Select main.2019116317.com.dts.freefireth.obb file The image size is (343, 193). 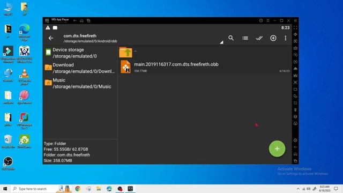pyautogui.click(x=205, y=67)
